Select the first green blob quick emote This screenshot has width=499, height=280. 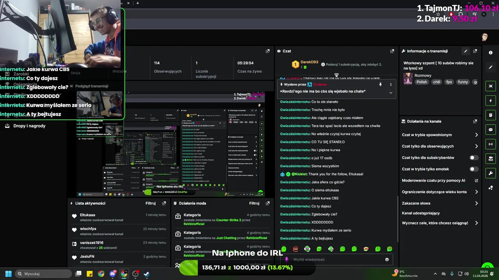tap(284, 249)
